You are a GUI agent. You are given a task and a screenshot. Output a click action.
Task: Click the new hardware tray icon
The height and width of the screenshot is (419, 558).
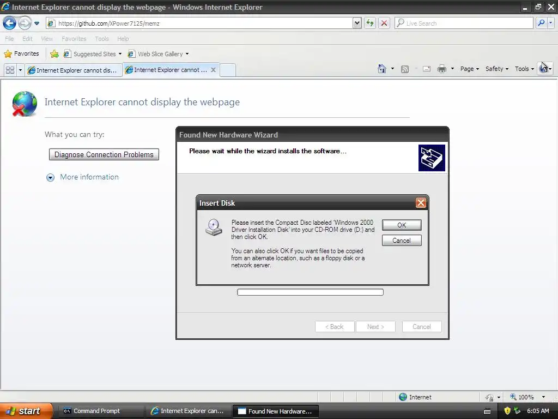tap(518, 411)
